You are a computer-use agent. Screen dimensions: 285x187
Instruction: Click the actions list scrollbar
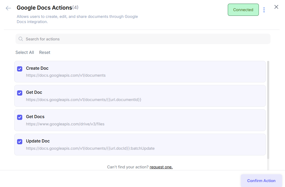(x=268, y=110)
